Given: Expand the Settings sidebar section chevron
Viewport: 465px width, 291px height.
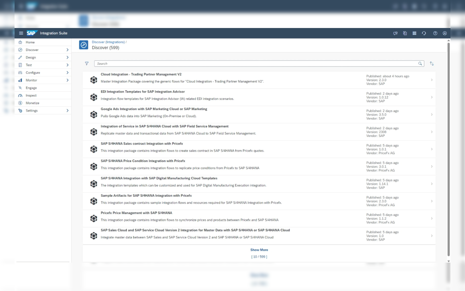Looking at the screenshot, I should [x=68, y=111].
